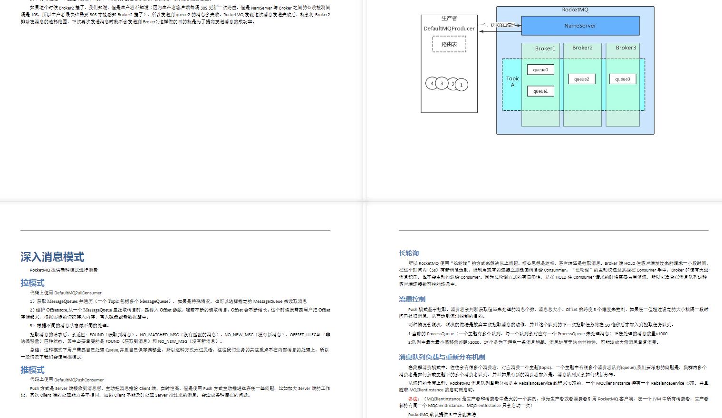The image size is (722, 418).
Task: Select the 生产者 label above DefaultMQProducer
Action: tap(449, 19)
